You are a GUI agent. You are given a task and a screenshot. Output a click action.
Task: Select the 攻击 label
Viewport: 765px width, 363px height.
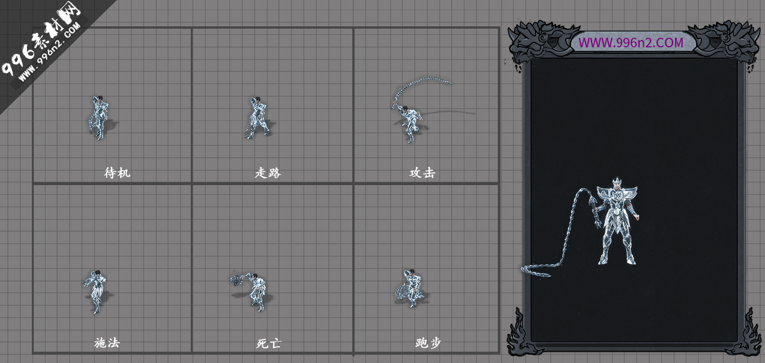[422, 173]
